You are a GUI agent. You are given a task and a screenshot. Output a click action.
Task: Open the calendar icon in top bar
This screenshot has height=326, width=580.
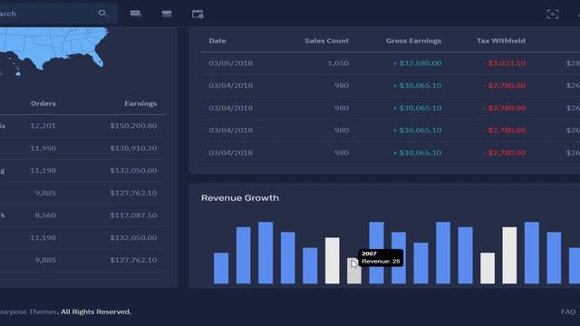(x=198, y=14)
